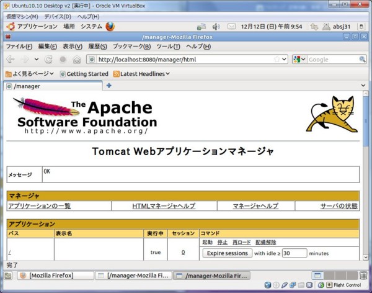This screenshot has width=372, height=293.
Task: Switch to the [Mozilla Firefox] taskbar window
Action: (x=56, y=276)
